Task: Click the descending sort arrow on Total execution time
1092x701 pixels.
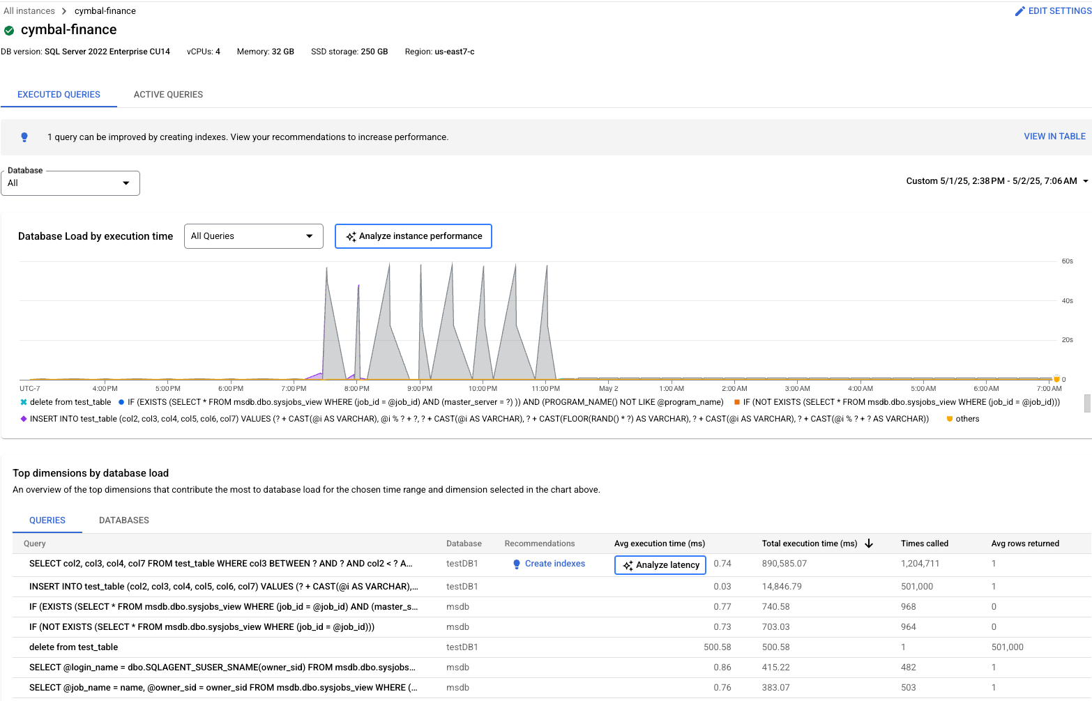Action: pos(869,543)
